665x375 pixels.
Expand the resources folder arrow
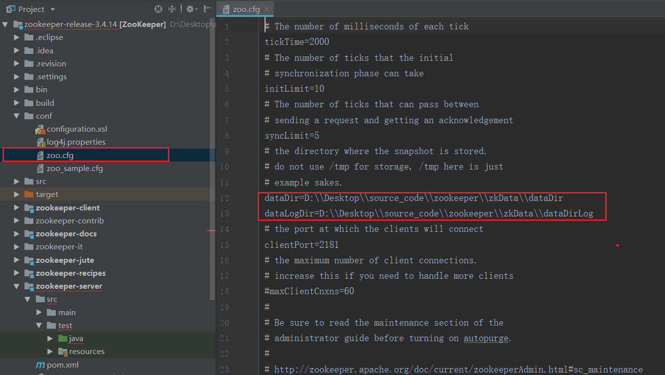point(50,352)
